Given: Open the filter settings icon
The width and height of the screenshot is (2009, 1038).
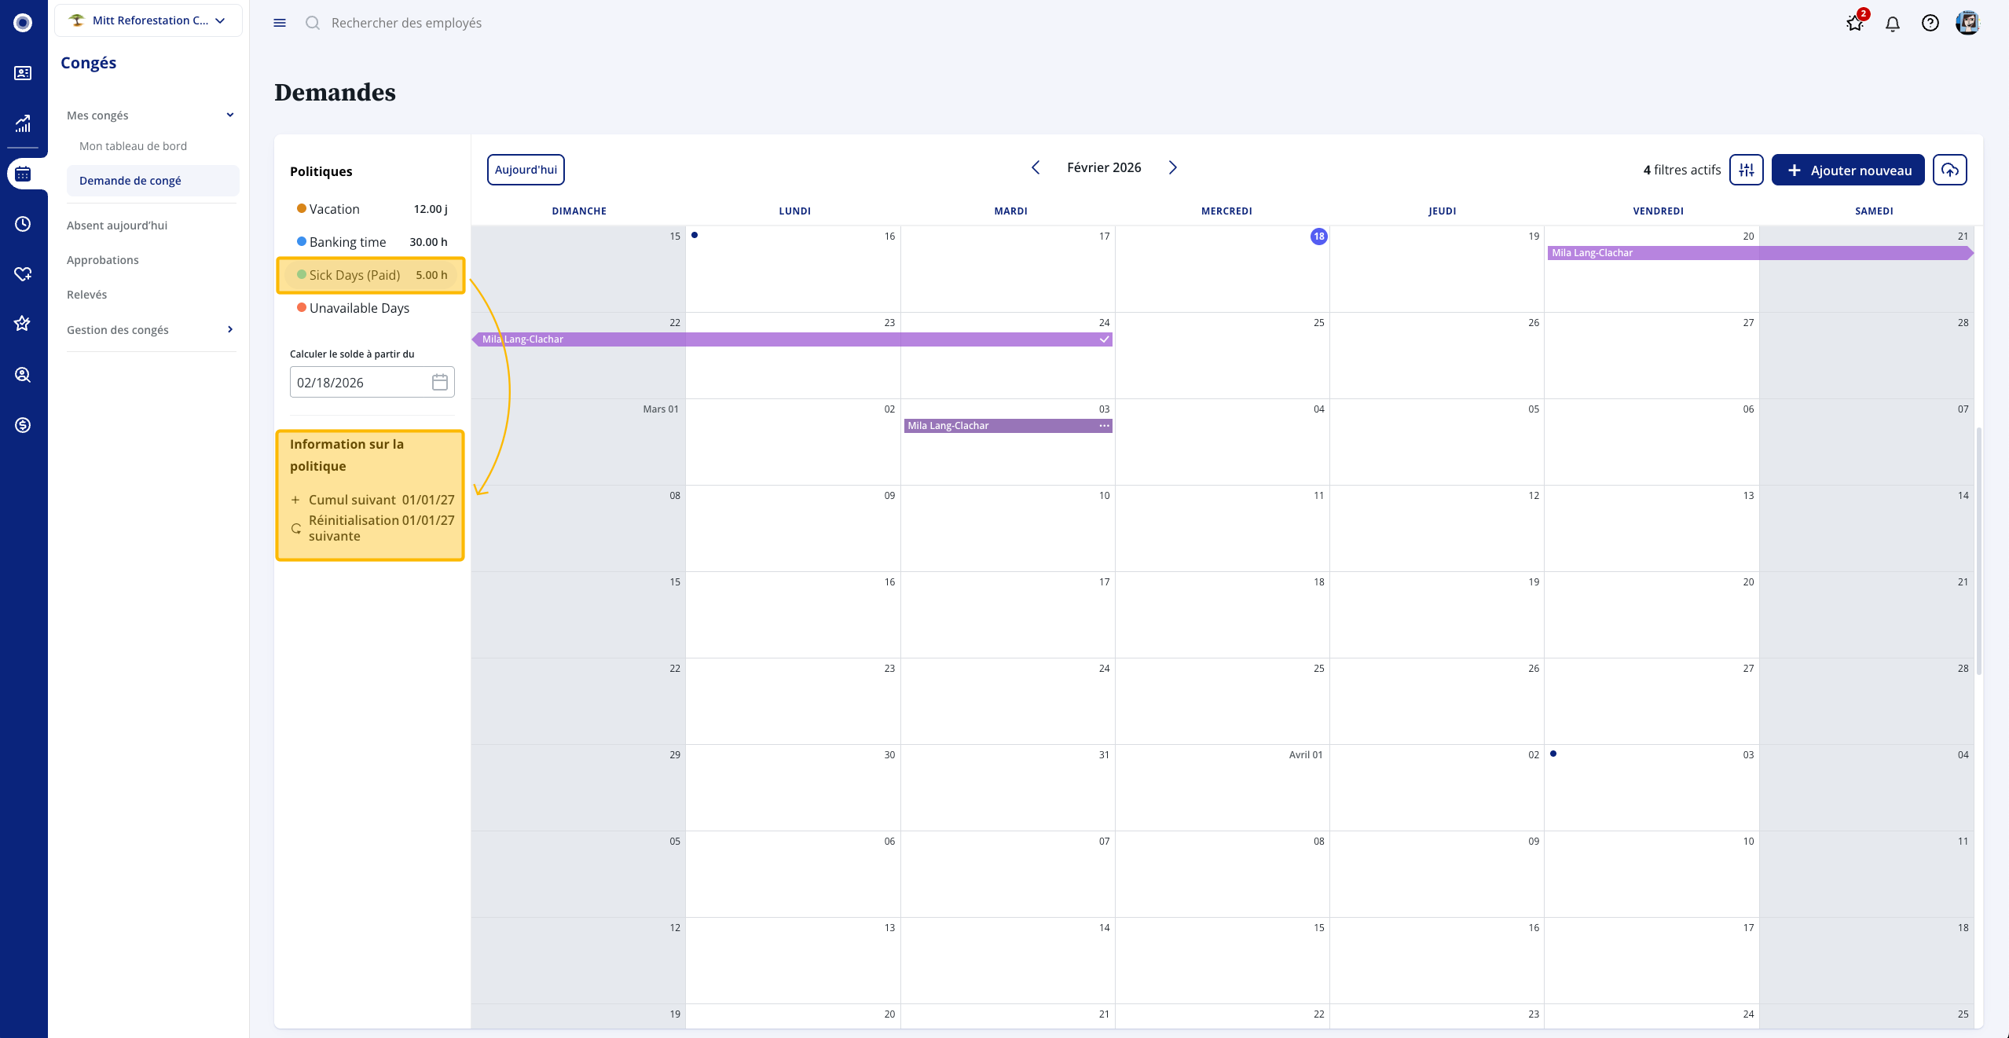Looking at the screenshot, I should click(x=1746, y=170).
